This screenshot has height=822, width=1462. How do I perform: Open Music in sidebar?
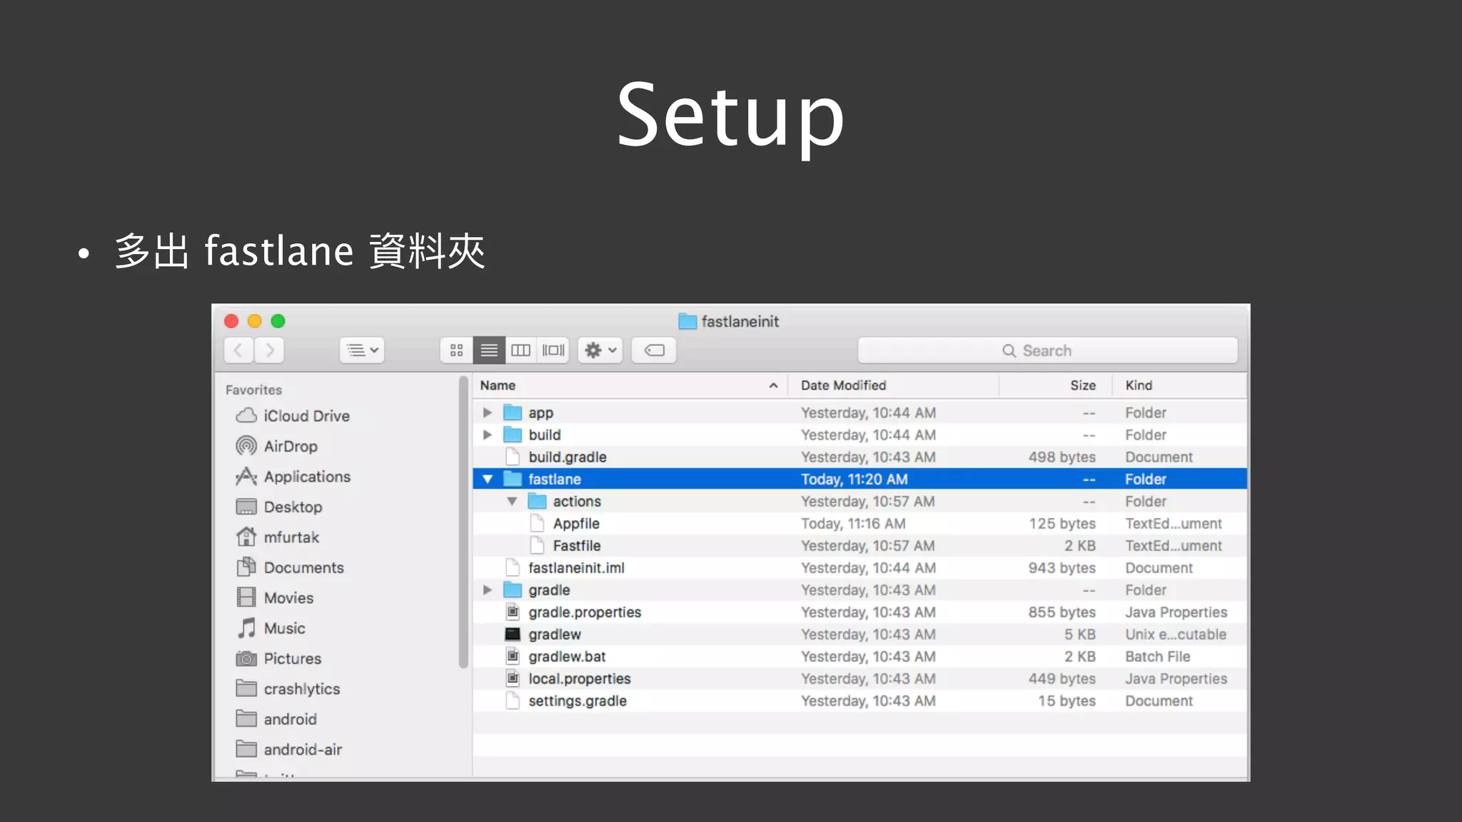pos(271,629)
